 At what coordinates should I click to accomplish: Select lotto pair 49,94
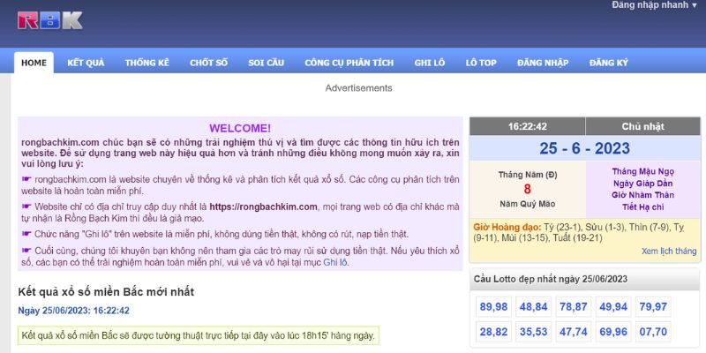point(613,307)
